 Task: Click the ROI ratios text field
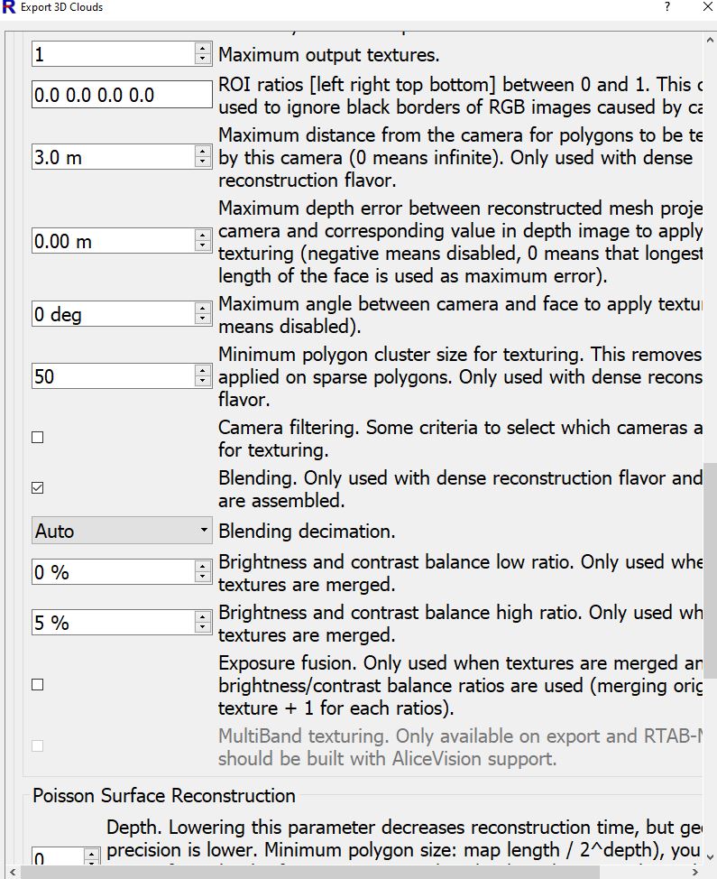(x=121, y=95)
